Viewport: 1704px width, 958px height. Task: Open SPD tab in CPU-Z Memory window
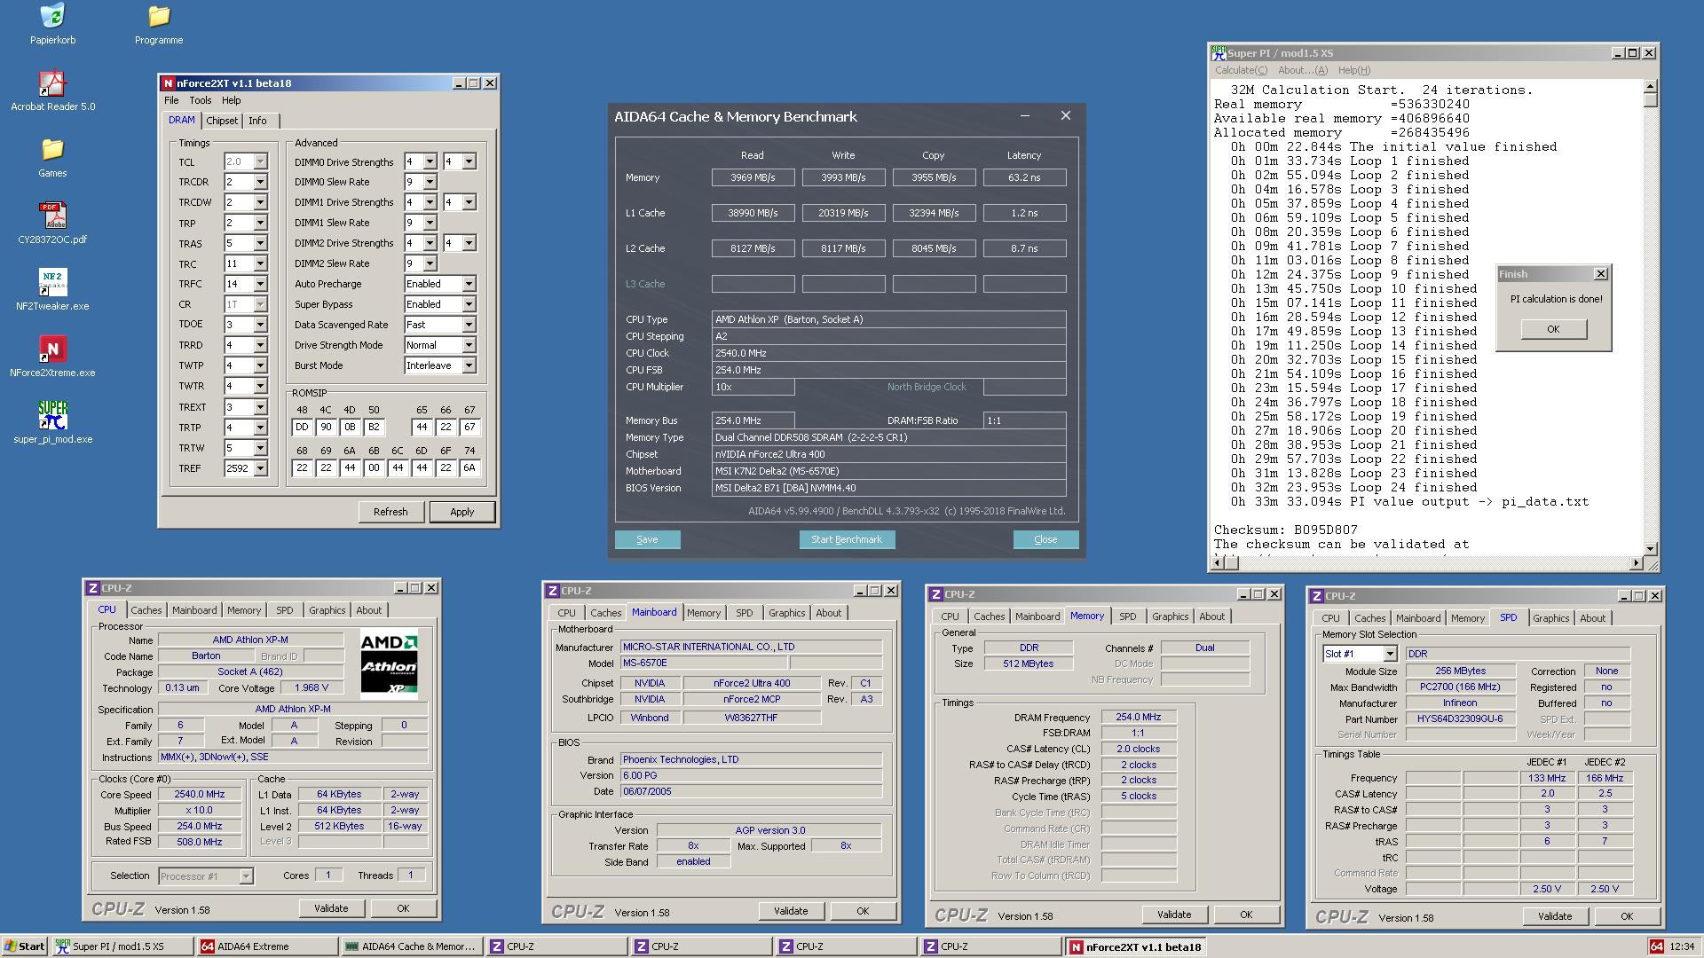(1127, 616)
